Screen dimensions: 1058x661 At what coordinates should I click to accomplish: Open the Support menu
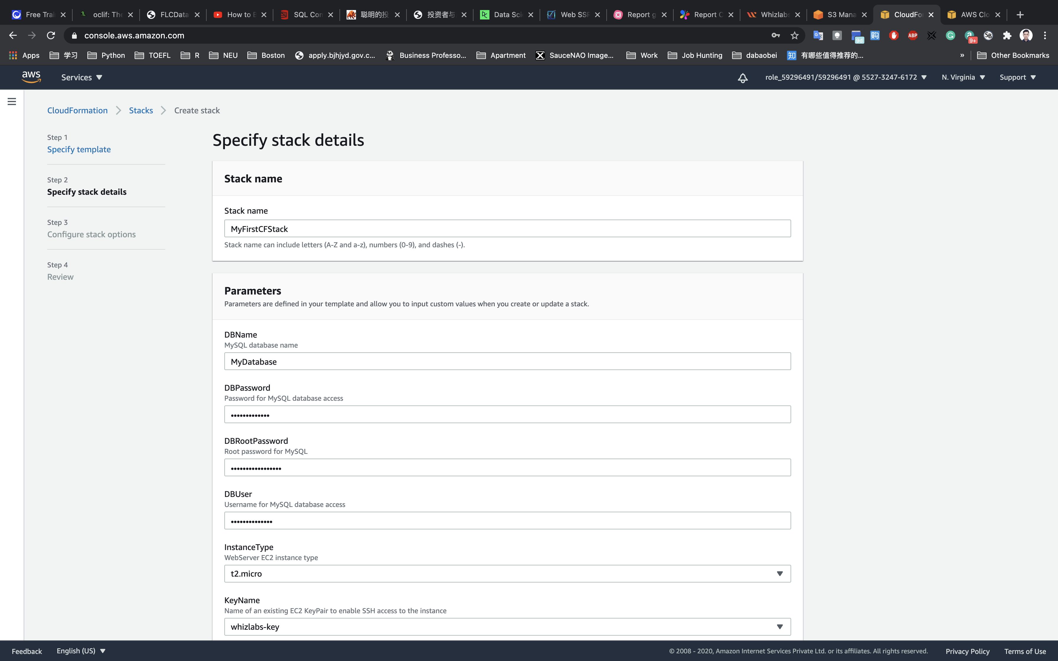click(1017, 77)
